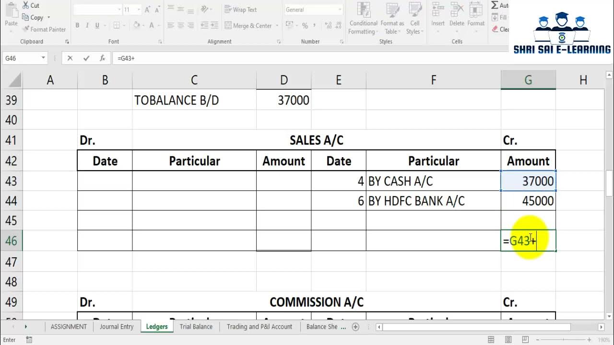Add a new sheet with plus button
614x345 pixels.
point(355,327)
